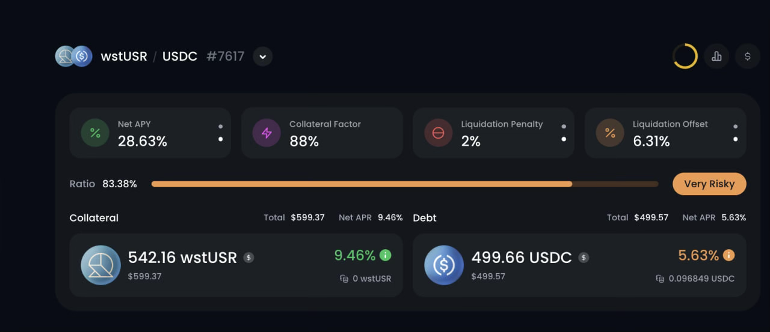Screen dimensions: 770x332
Task: Open the chart view icon in header
Action: (x=716, y=56)
